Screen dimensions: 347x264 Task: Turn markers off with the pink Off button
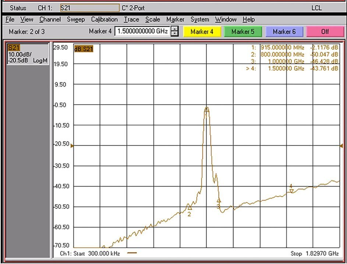[x=325, y=32]
